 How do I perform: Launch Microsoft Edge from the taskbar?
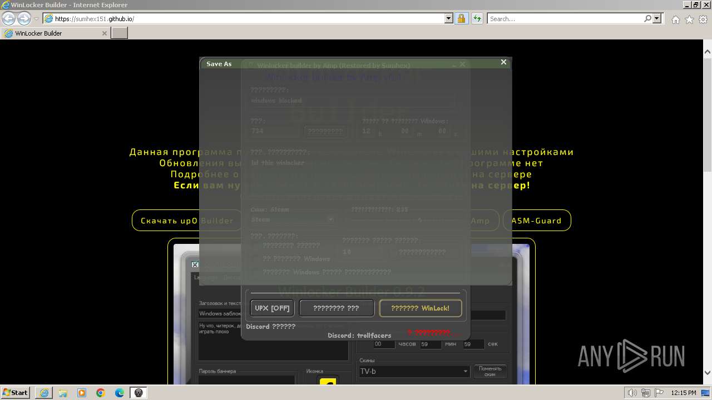[x=120, y=393]
